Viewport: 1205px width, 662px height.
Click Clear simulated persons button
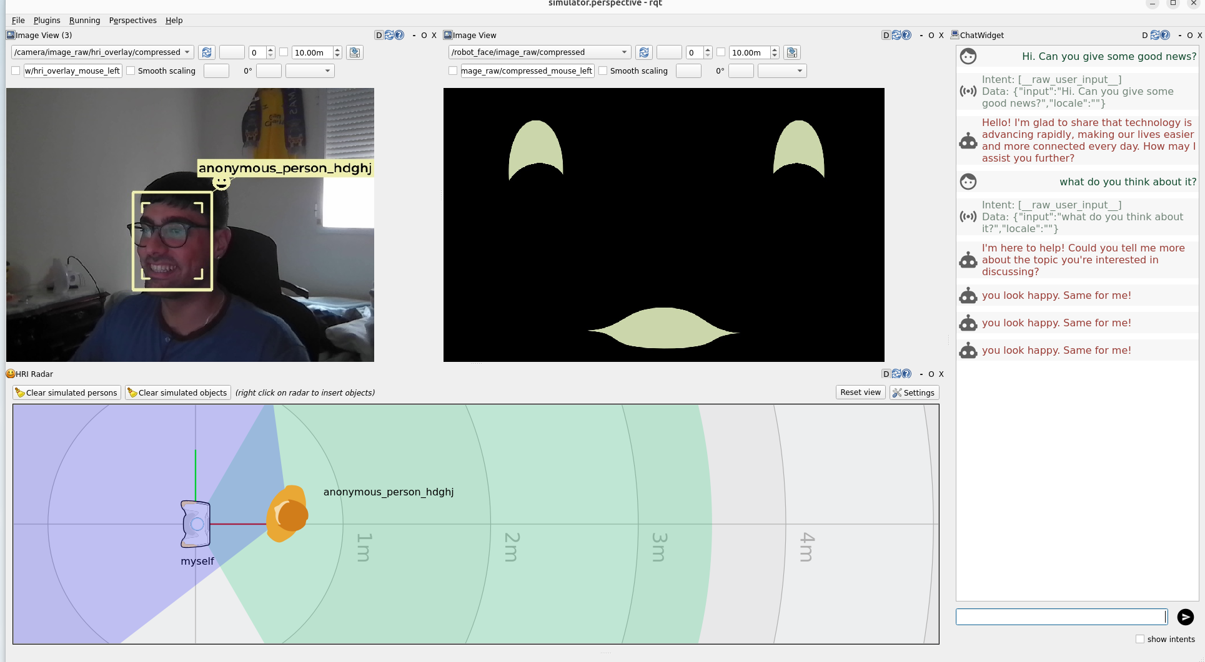coord(67,392)
